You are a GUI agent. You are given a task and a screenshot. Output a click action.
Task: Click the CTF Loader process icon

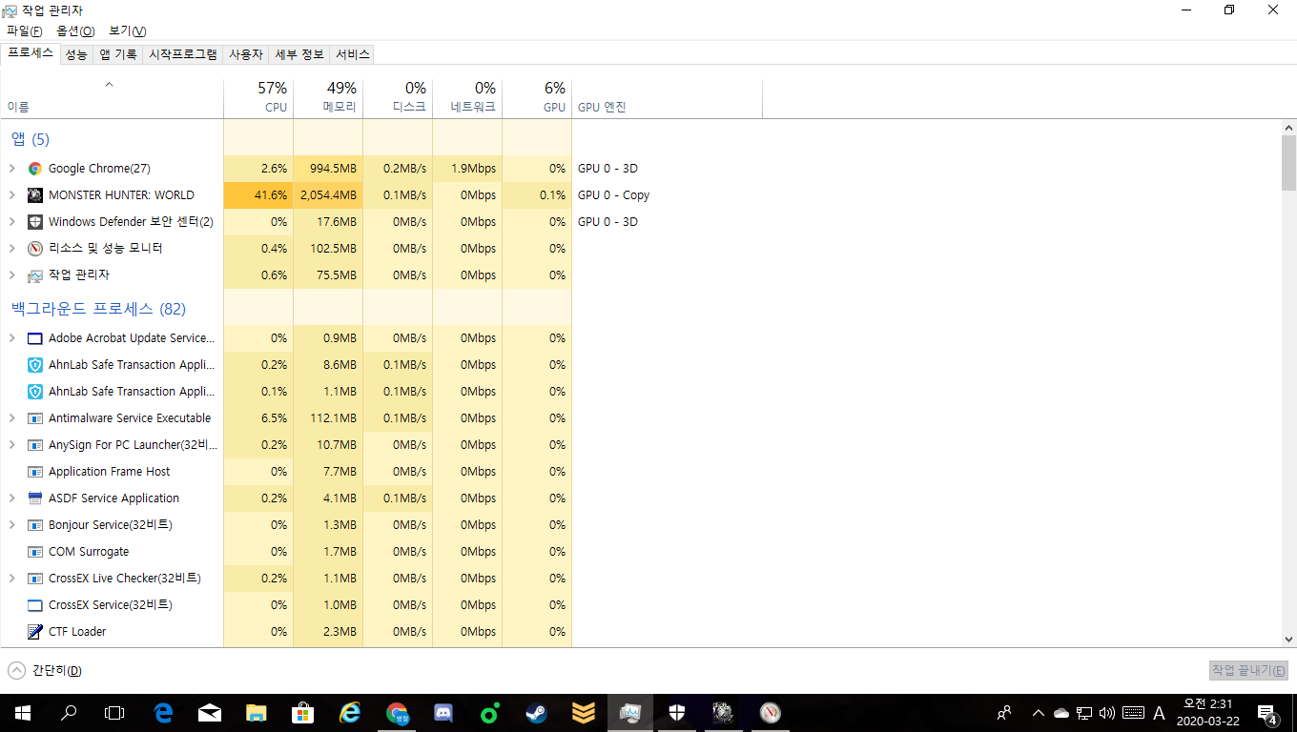click(35, 632)
